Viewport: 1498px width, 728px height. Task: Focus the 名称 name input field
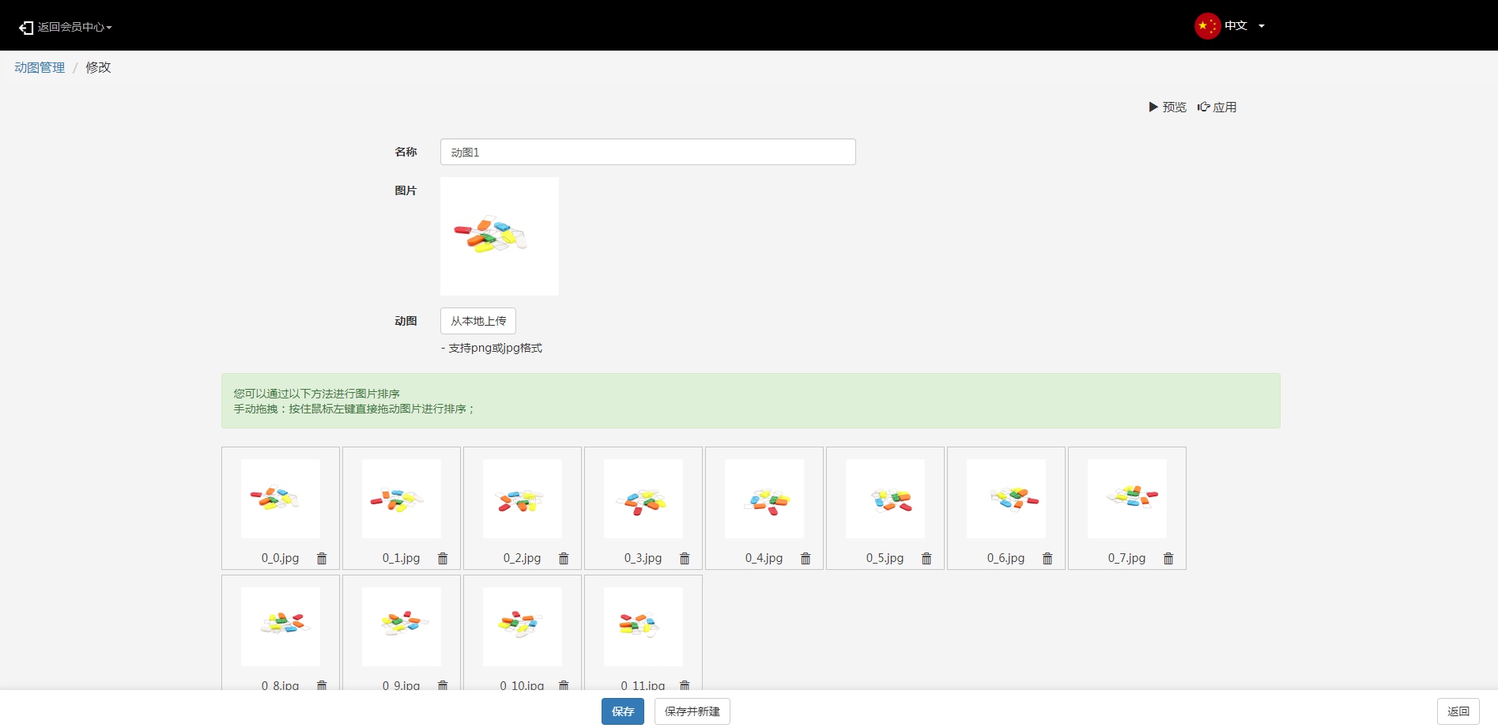647,152
